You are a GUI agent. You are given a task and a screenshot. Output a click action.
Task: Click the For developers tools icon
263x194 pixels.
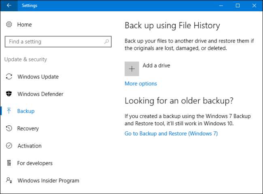click(9, 163)
